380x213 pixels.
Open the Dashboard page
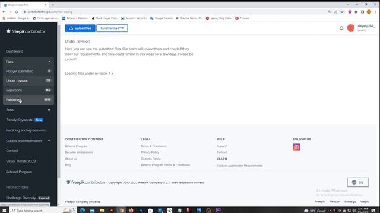pyautogui.click(x=14, y=51)
